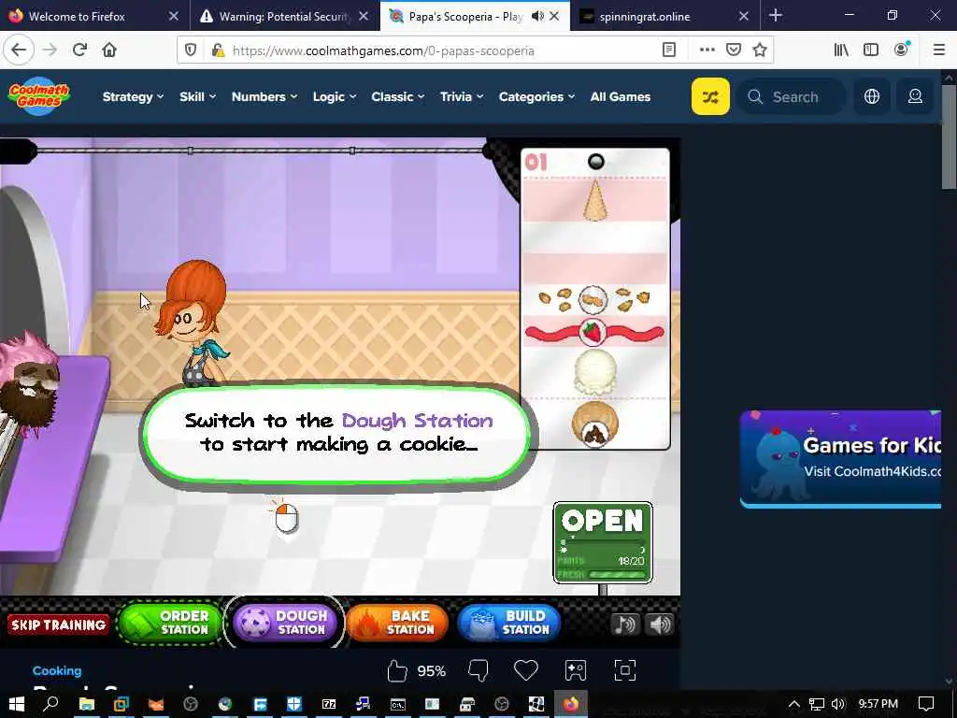Click the URL address bar
This screenshot has width=957, height=718.
click(444, 50)
